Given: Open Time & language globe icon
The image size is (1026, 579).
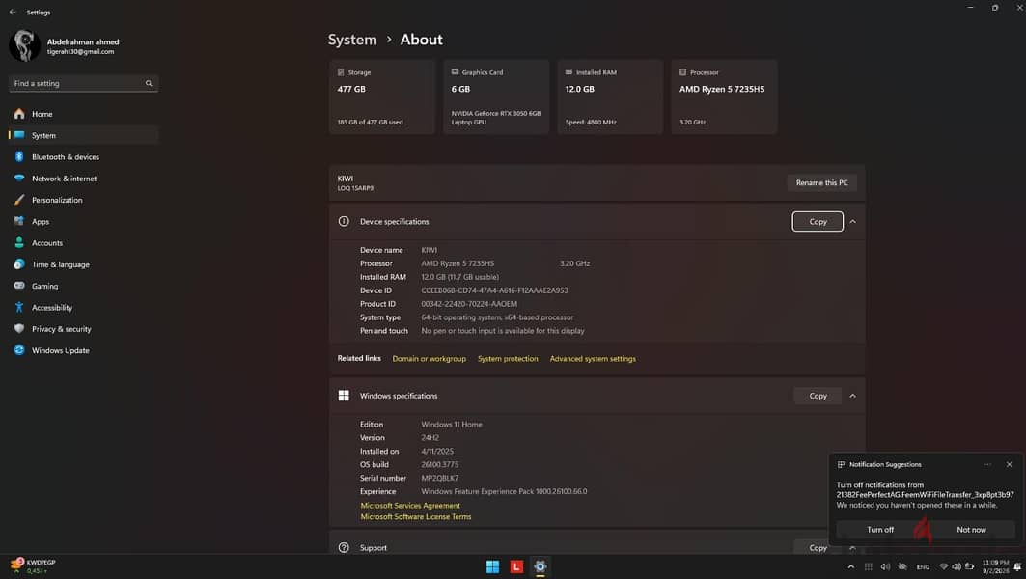Looking at the screenshot, I should pos(19,264).
